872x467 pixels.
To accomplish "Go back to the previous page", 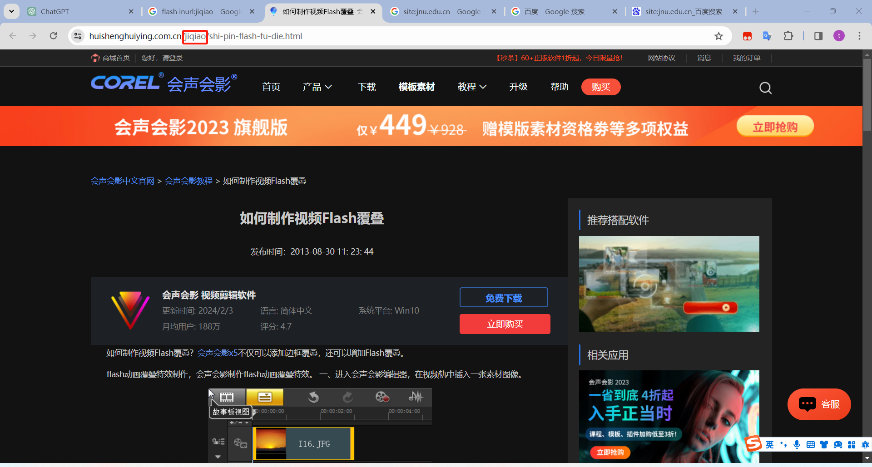I will coord(13,36).
